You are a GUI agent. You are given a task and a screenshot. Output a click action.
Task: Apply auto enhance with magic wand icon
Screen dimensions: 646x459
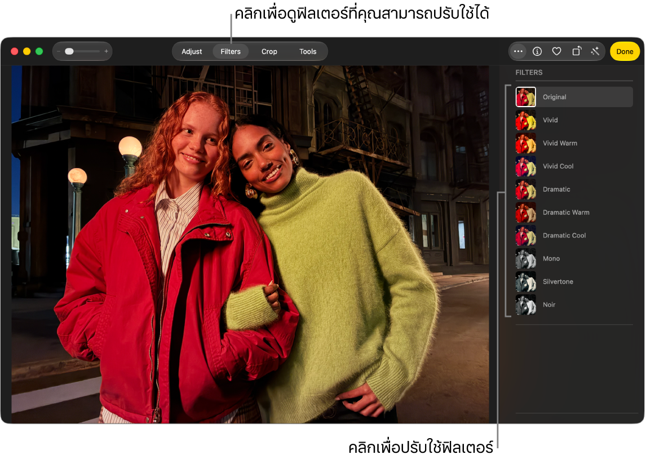[x=595, y=51]
